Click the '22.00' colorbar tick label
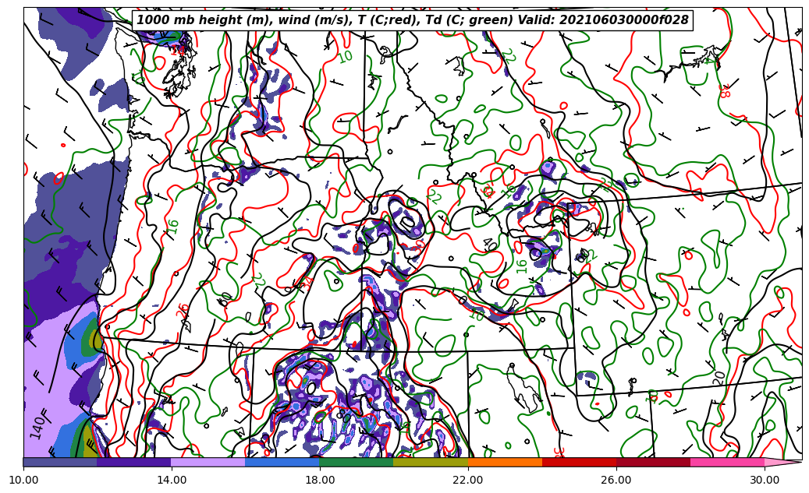Screen dimensions: 809x493 click(468, 480)
